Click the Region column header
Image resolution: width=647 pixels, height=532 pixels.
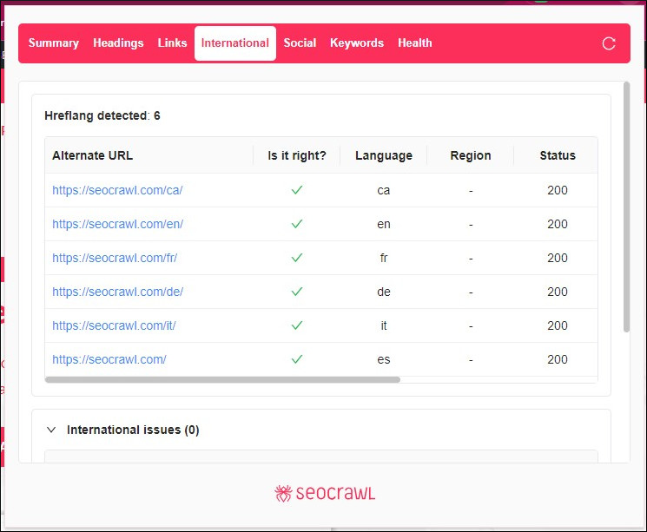tap(471, 155)
